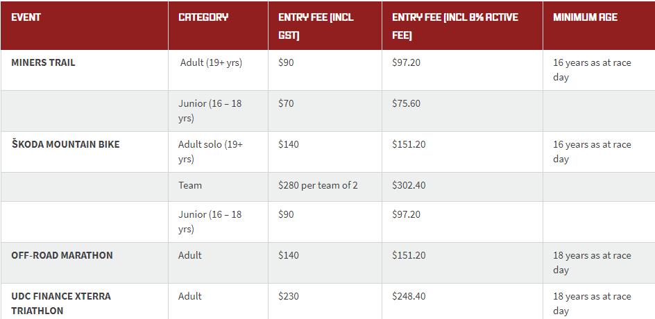Screen dimensions: 655x319
Task: Select the OFF-ROAD MARATHON event cell
Action: pos(85,263)
